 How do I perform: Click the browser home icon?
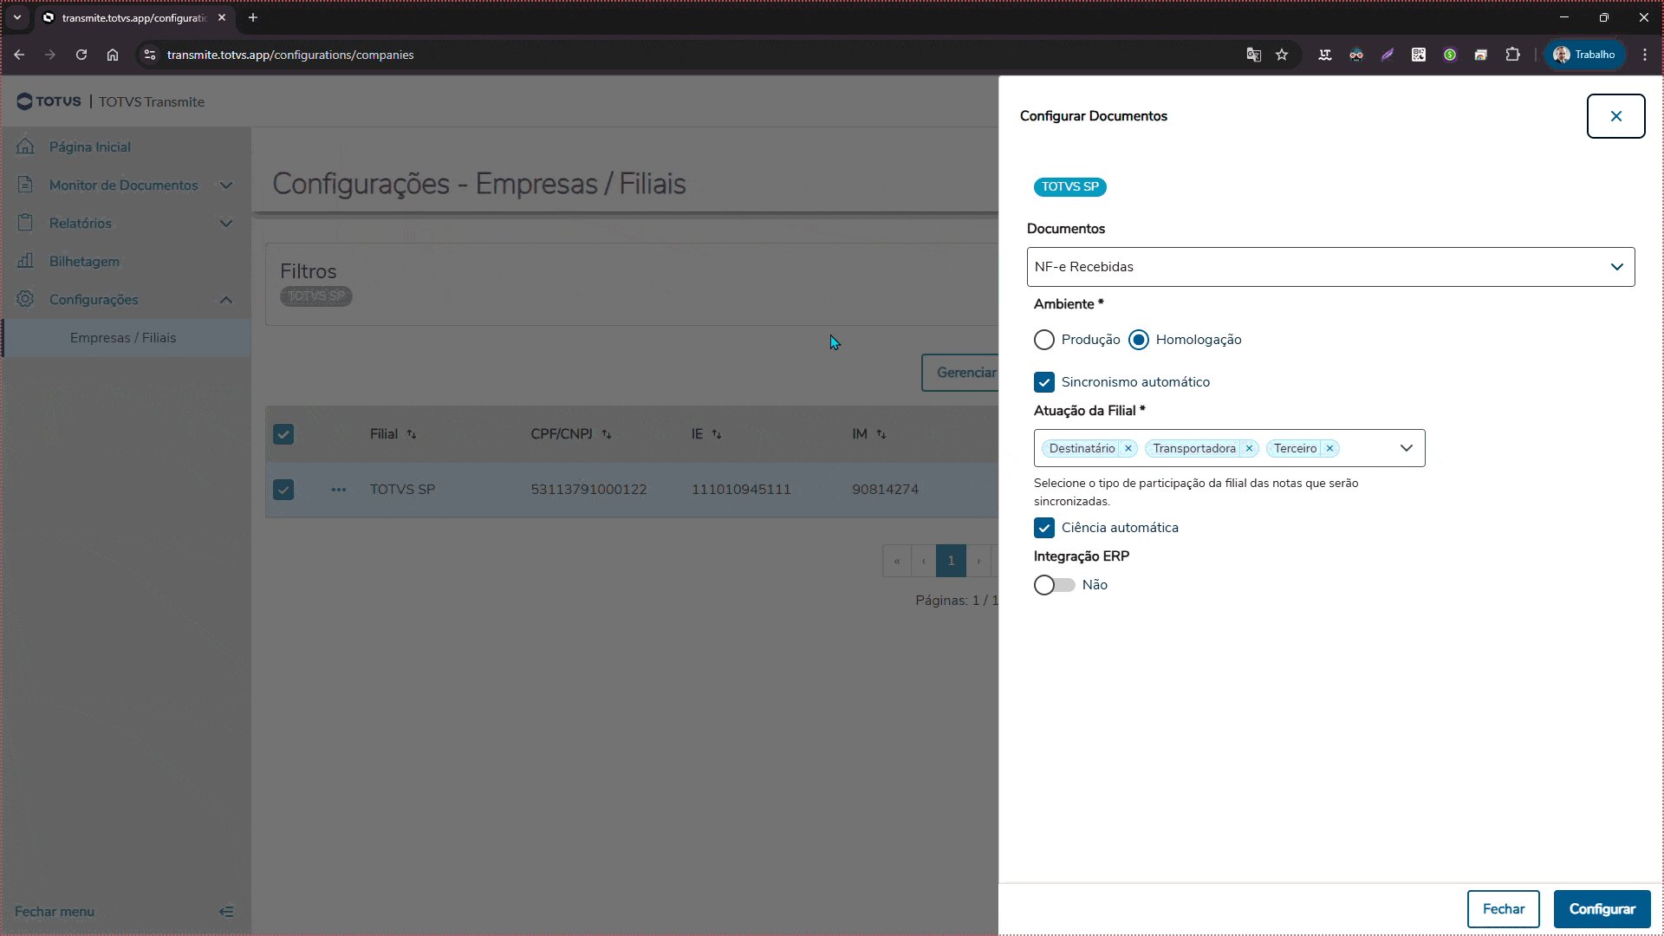pyautogui.click(x=113, y=55)
